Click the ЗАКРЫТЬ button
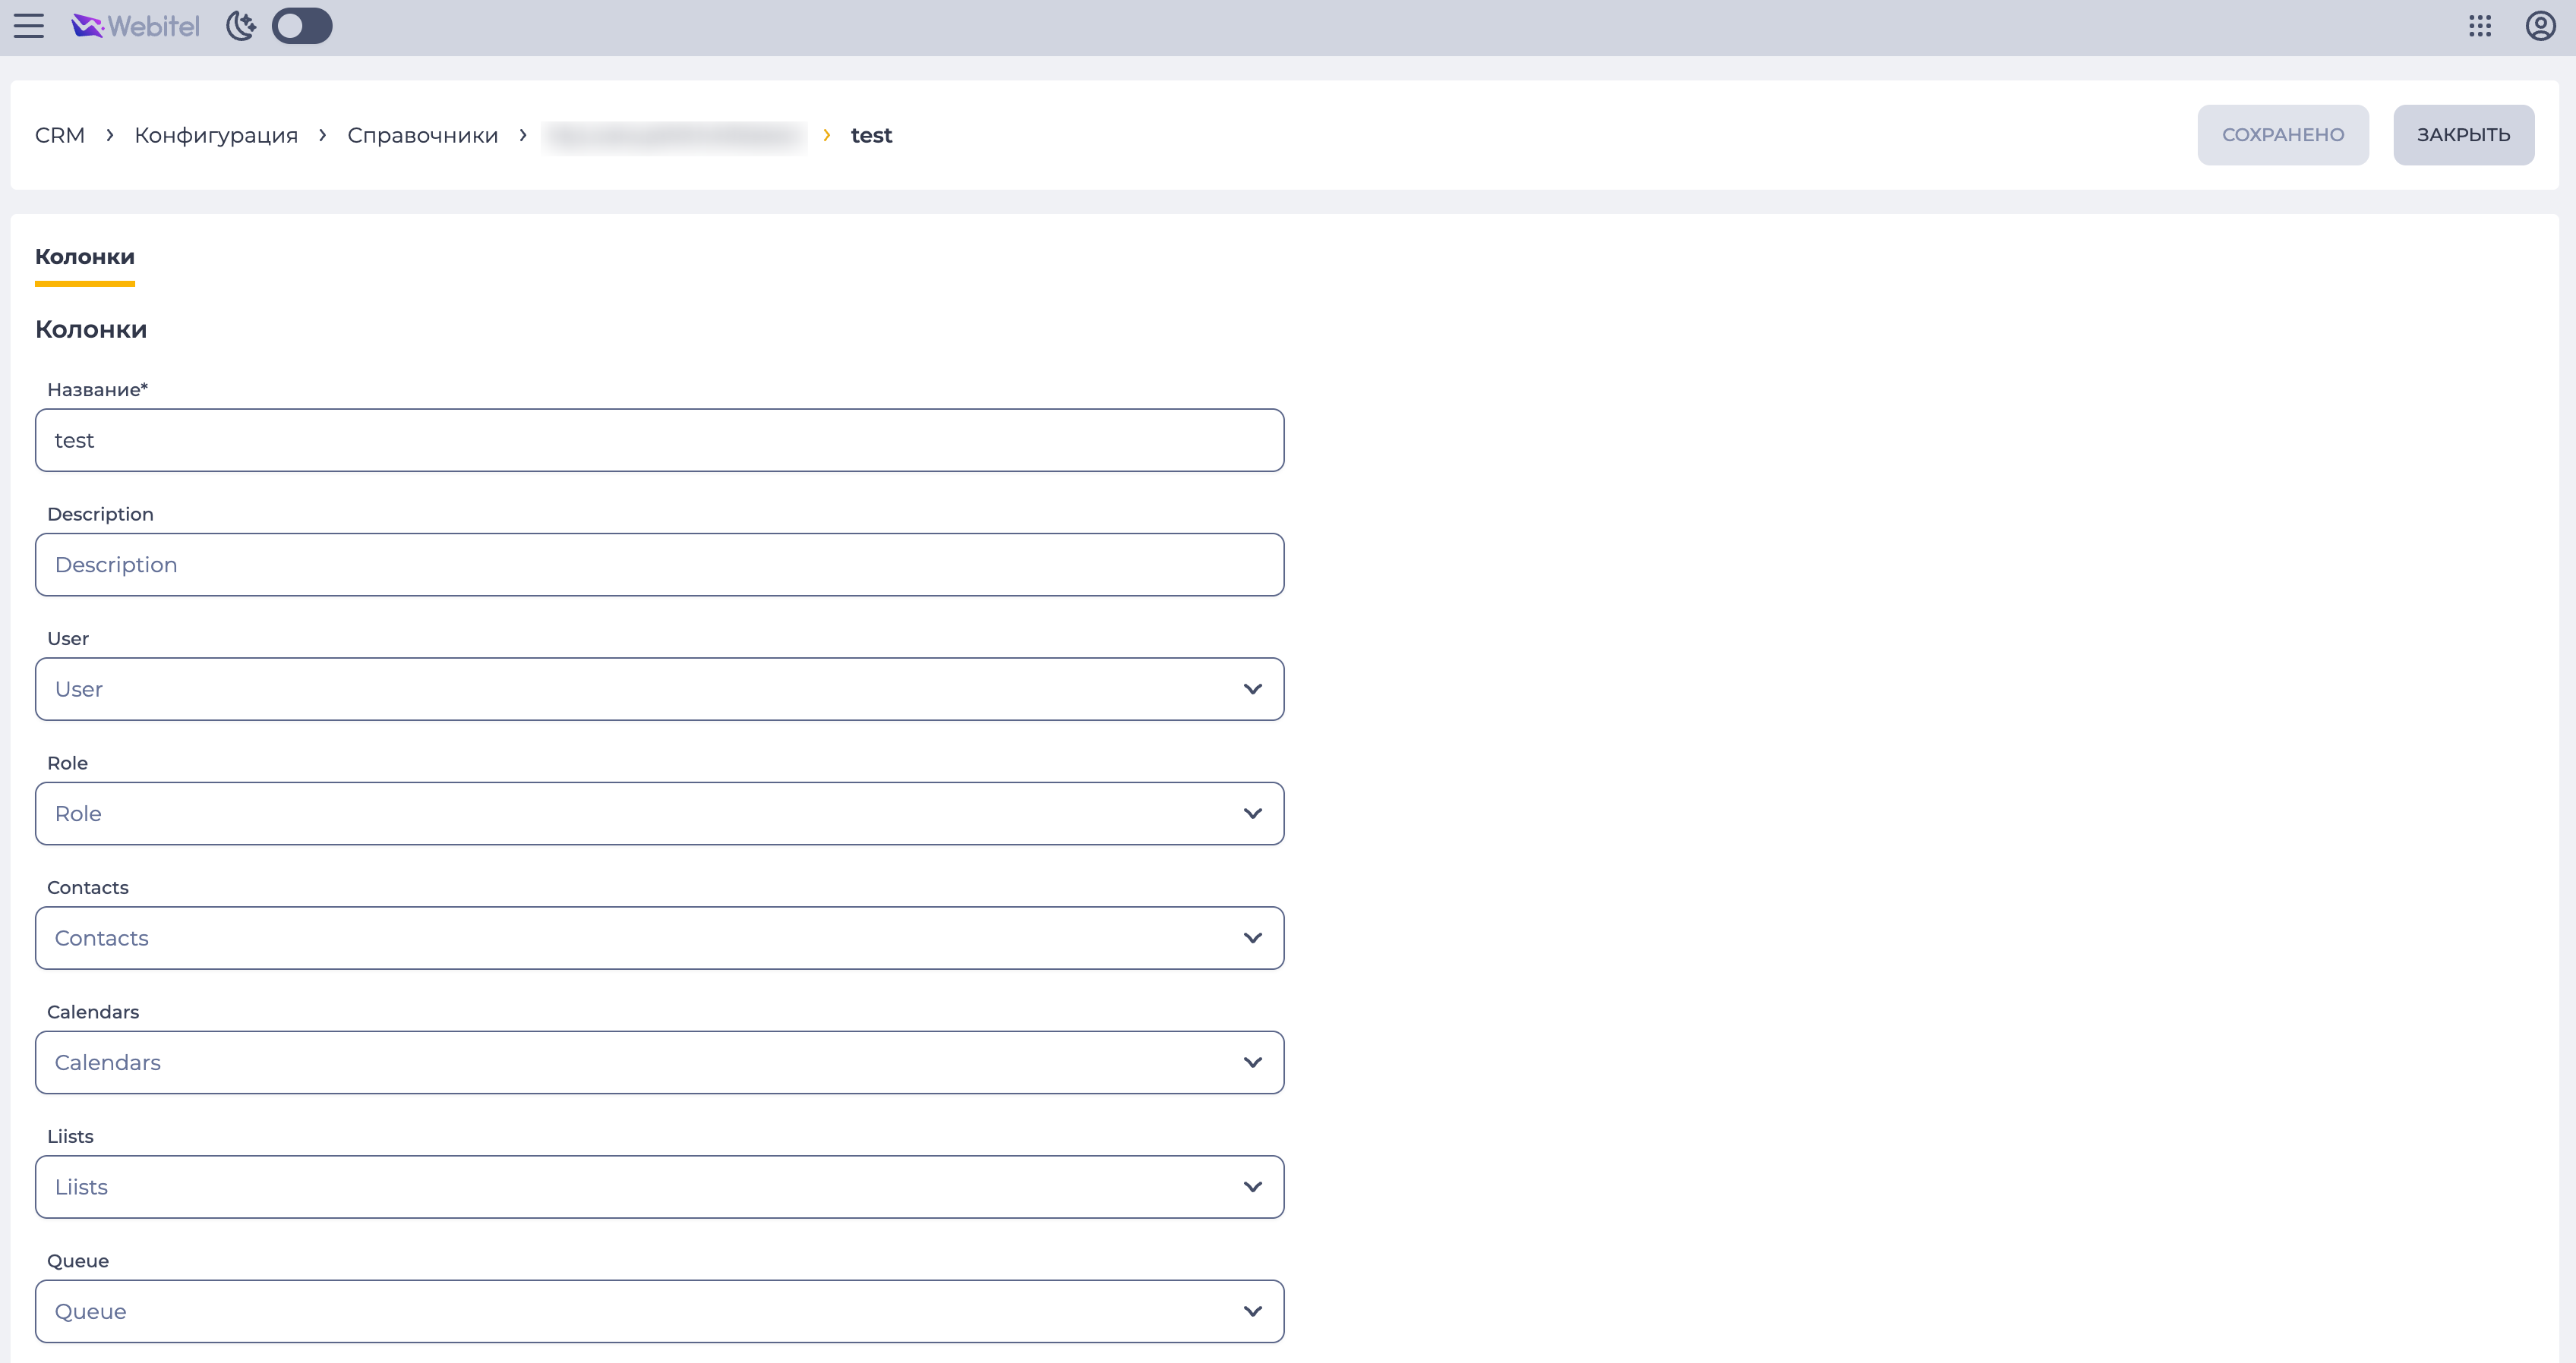The width and height of the screenshot is (2576, 1363). coord(2464,135)
